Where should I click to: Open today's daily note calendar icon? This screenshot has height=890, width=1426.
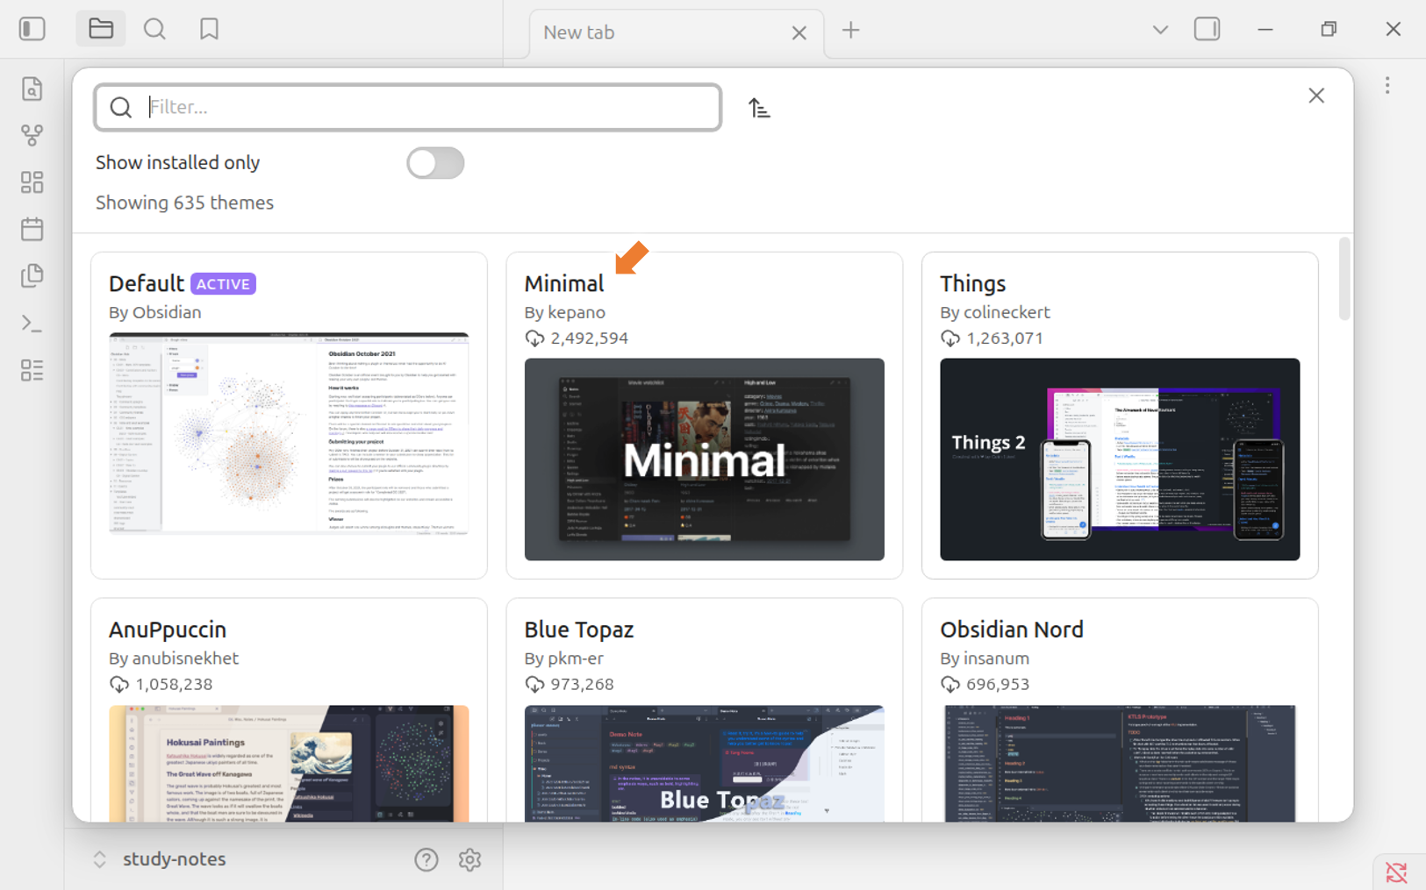coord(32,229)
